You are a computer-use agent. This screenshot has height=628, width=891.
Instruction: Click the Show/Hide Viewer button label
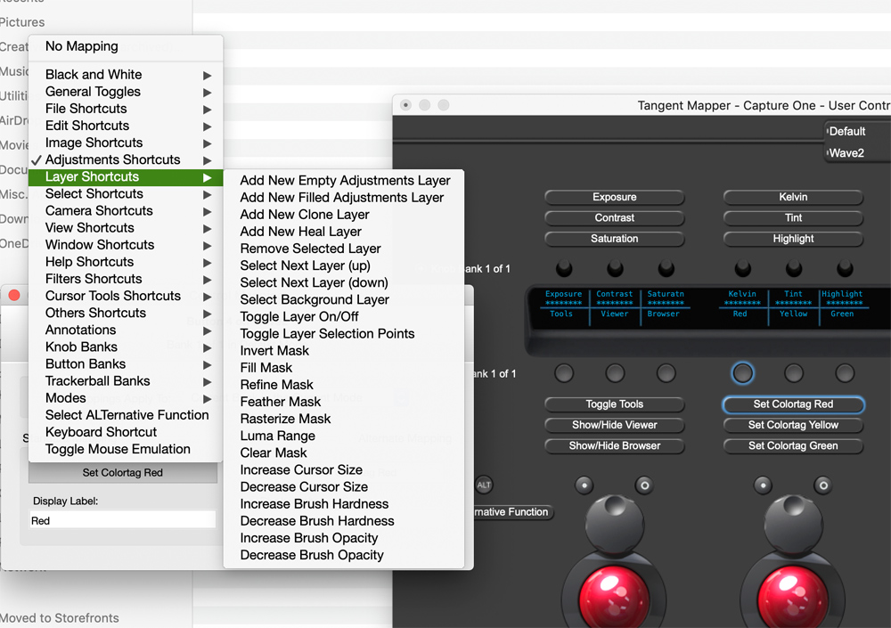[x=614, y=425]
